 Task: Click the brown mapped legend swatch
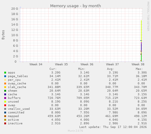(x=5, y=116)
